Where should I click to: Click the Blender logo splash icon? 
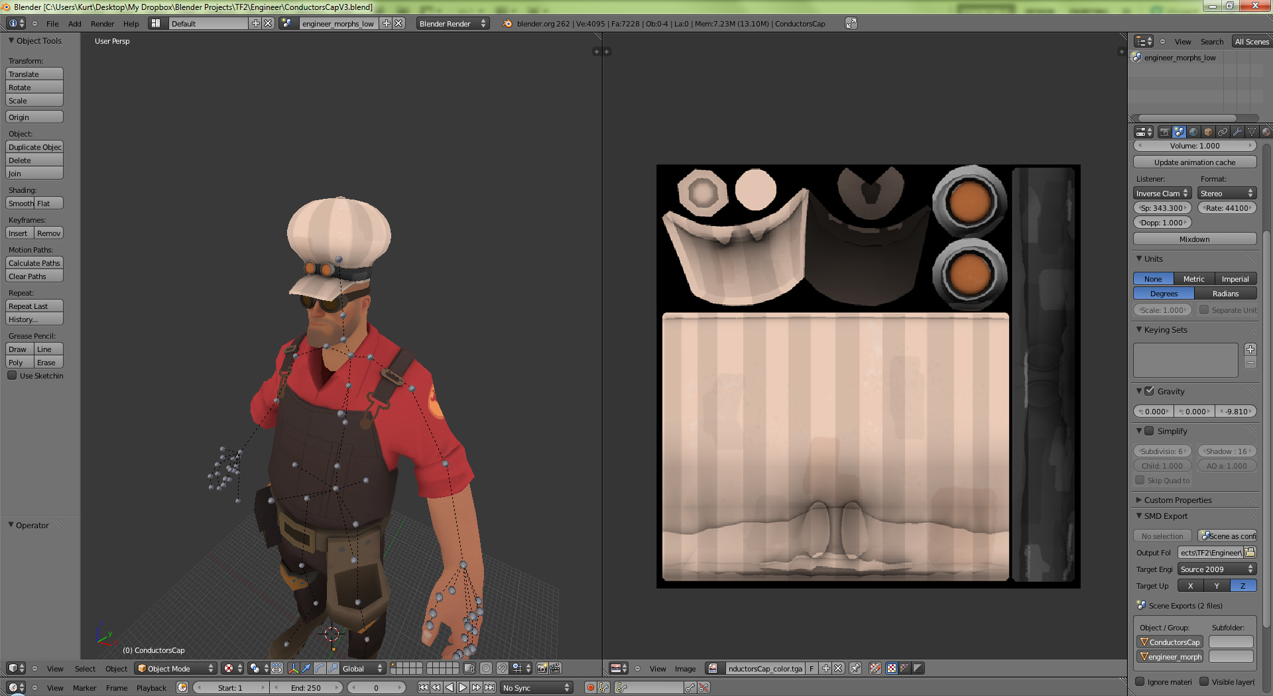507,23
